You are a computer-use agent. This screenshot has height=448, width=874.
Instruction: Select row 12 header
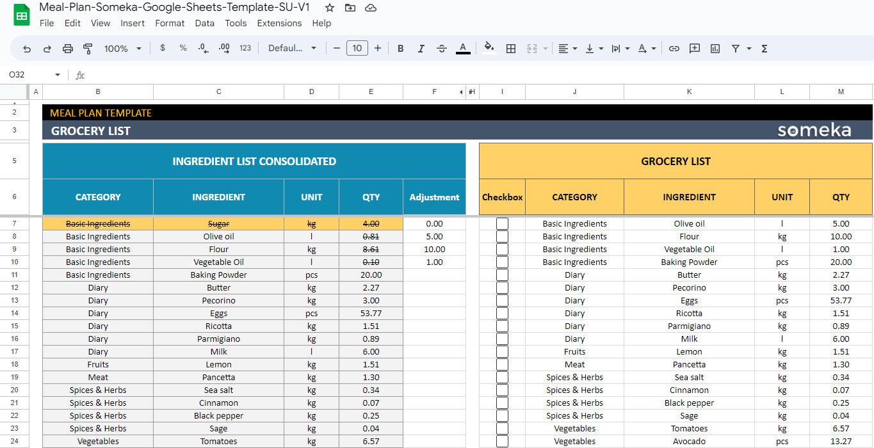tap(15, 287)
